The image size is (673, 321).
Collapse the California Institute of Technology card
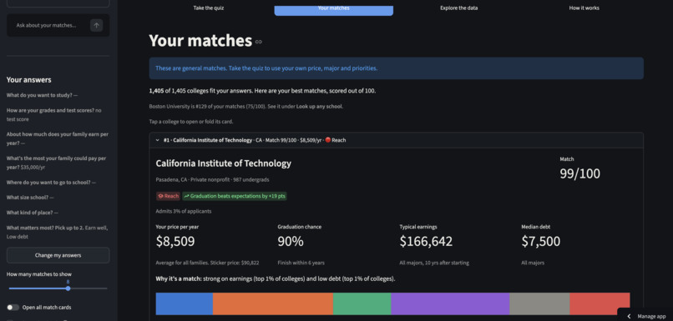click(x=396, y=140)
